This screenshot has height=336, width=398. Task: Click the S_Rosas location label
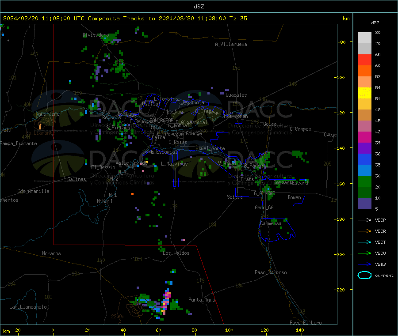pos(178,142)
